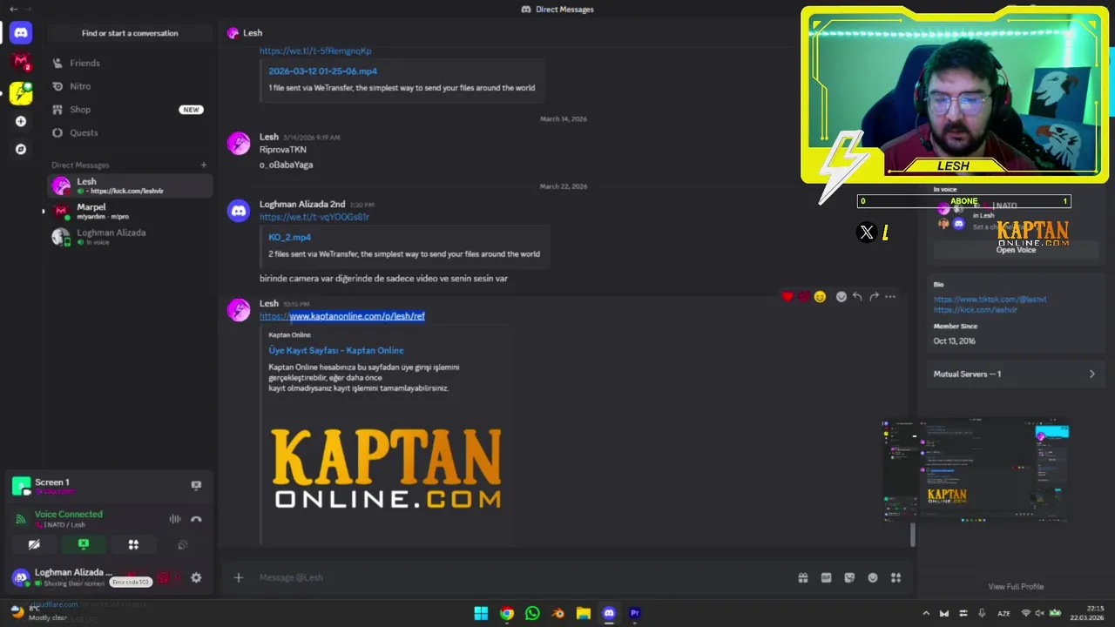Open the yellow lightning server icon

21,92
